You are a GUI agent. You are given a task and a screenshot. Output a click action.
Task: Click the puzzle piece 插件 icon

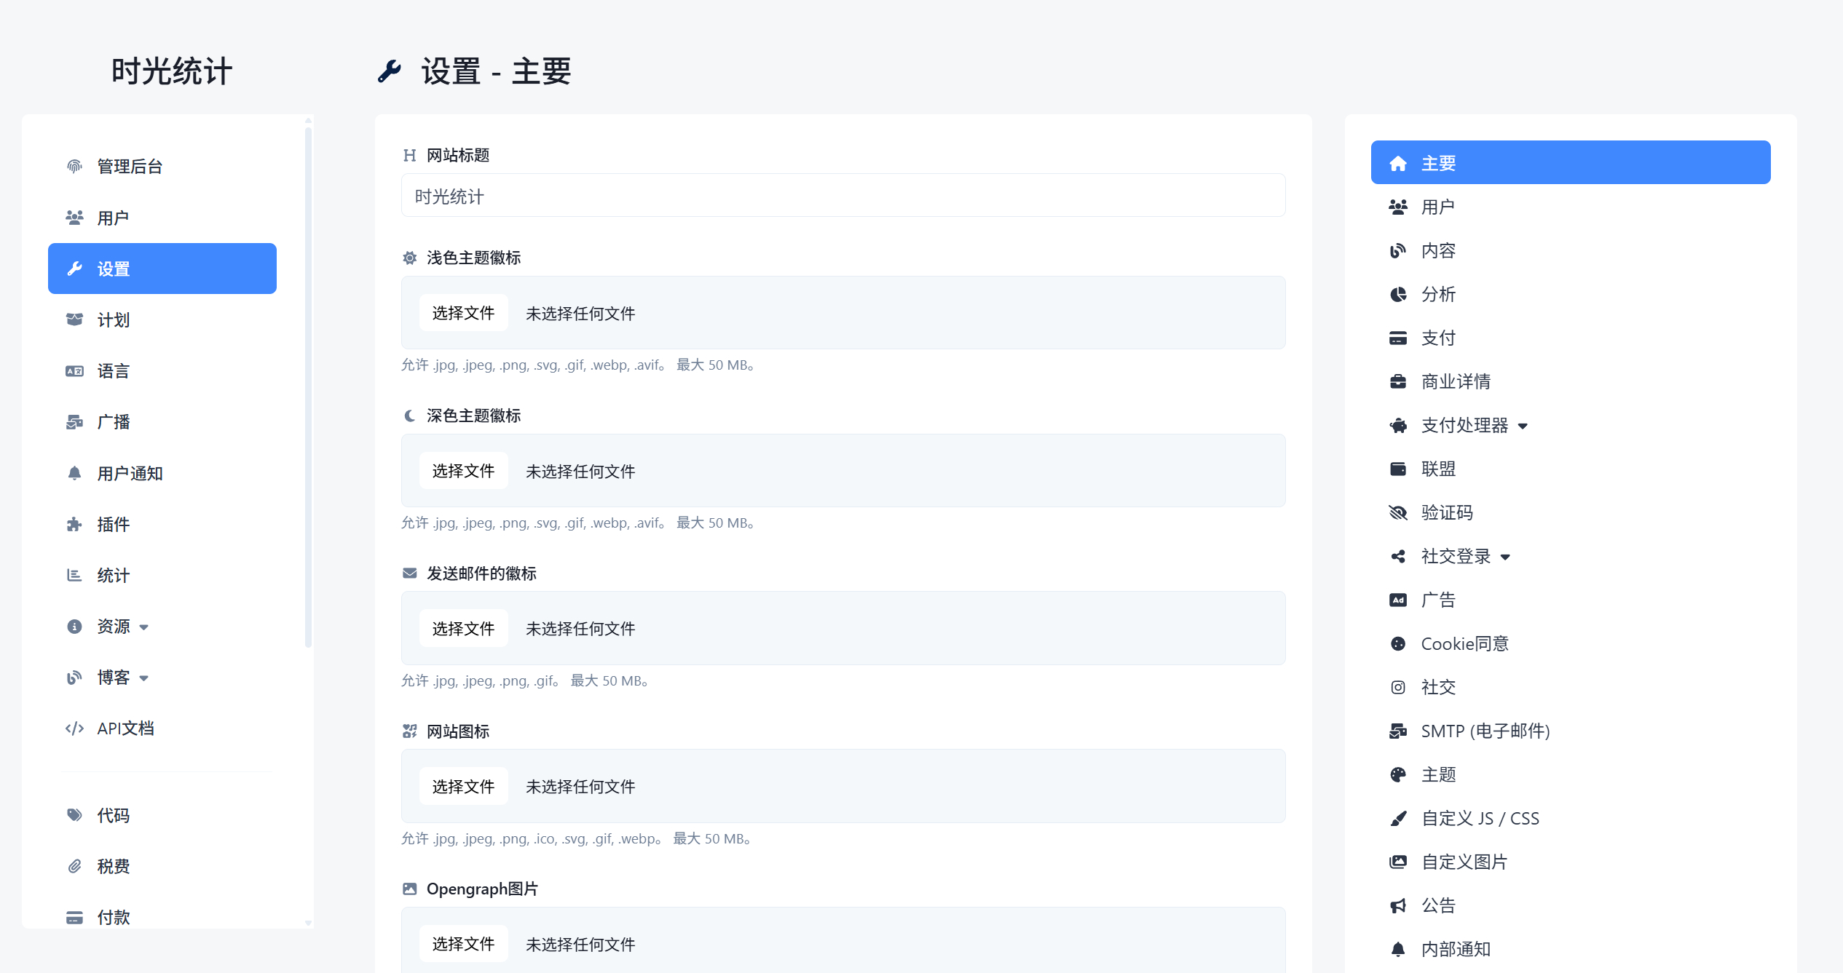74,525
